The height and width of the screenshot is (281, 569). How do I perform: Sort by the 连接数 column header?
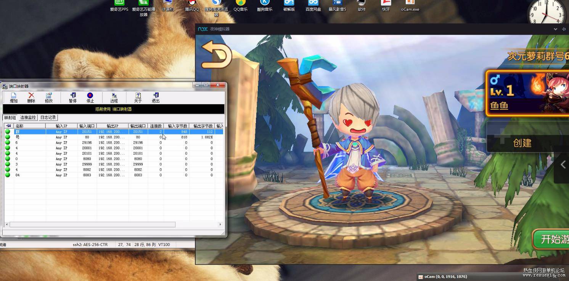pyautogui.click(x=156, y=126)
